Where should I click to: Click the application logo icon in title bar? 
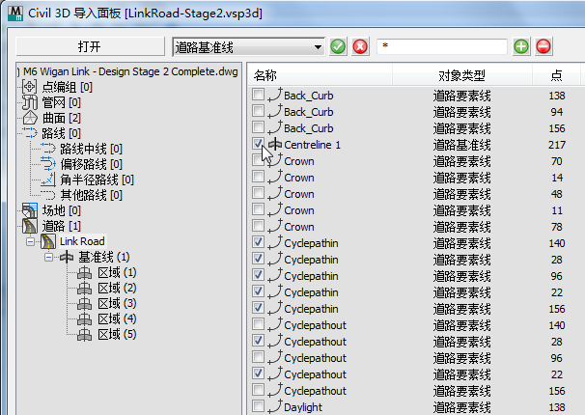pos(15,14)
